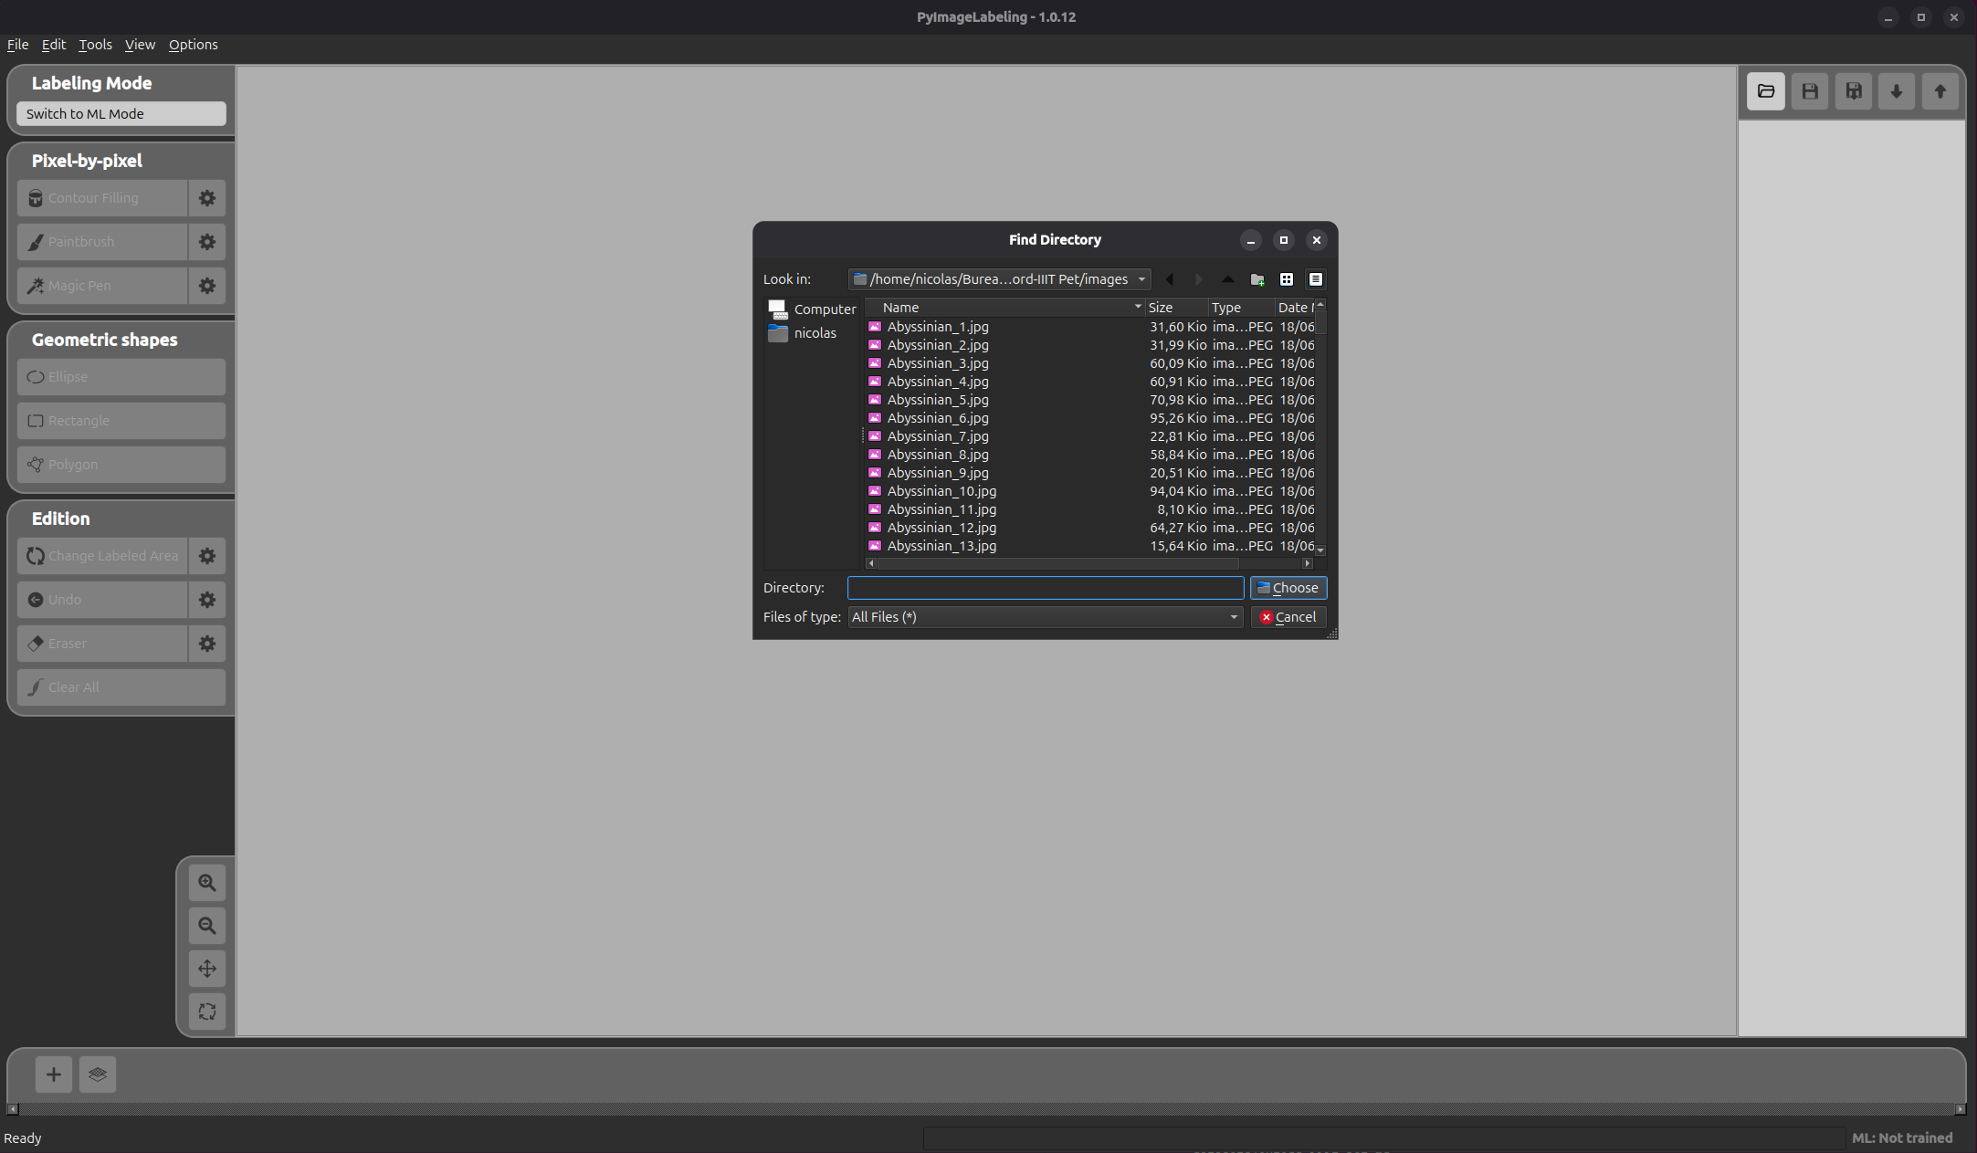Click the open folder icon in right toolbar

pyautogui.click(x=1765, y=91)
